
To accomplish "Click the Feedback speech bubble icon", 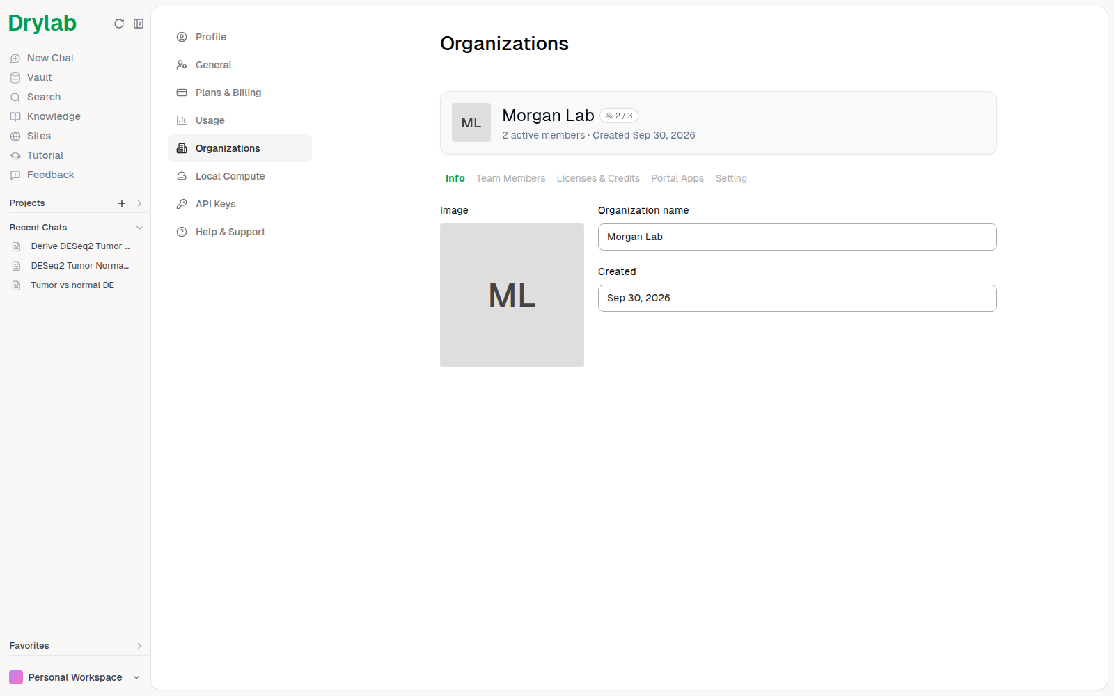I will [x=15, y=175].
